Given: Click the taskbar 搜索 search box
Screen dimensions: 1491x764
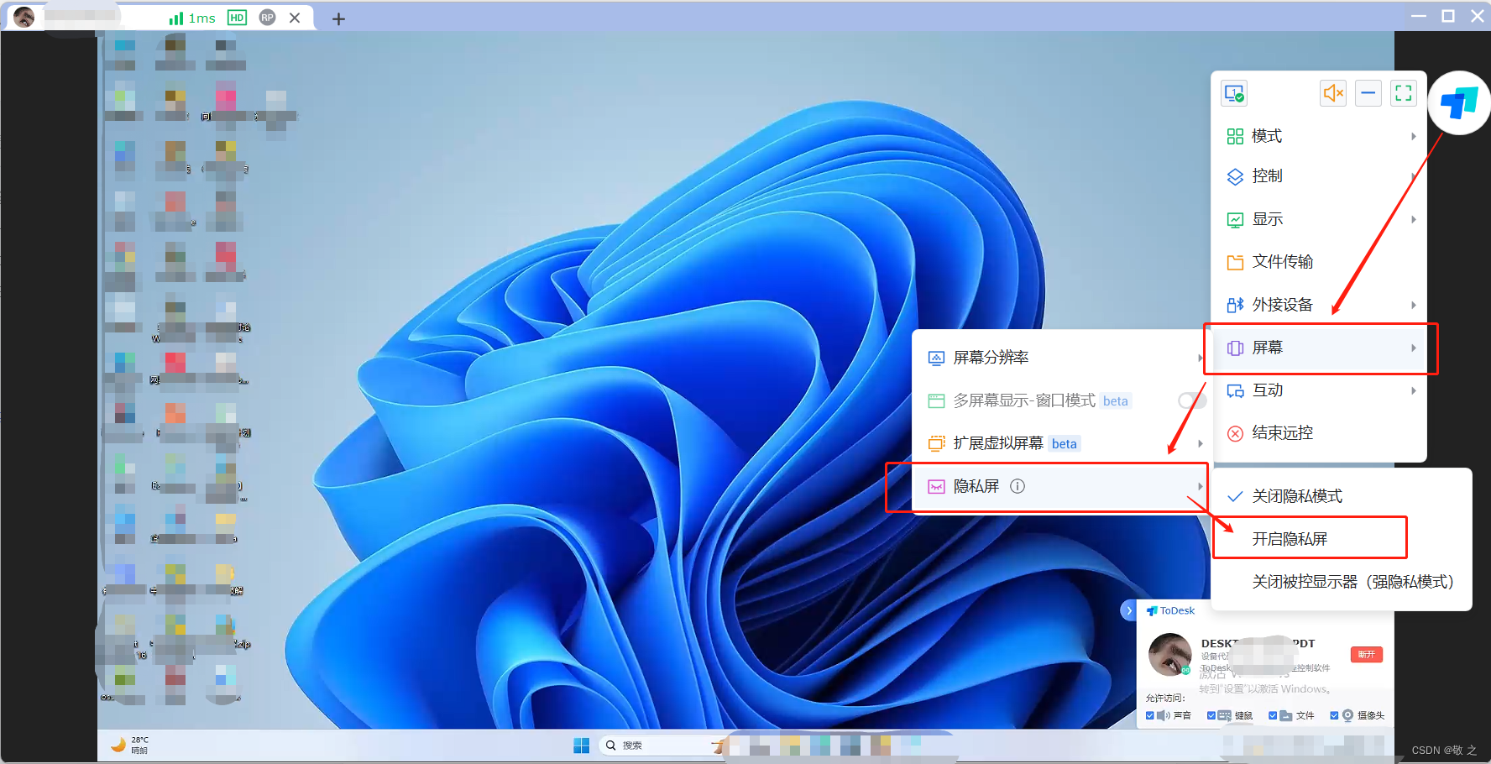Looking at the screenshot, I should (663, 746).
